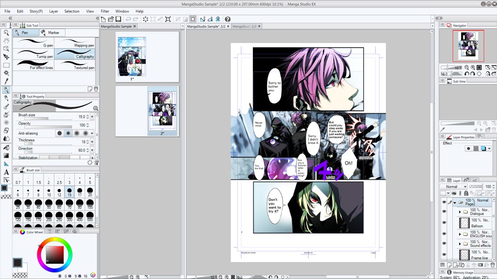497x279 pixels.
Task: Select the Zoom magnifier tool
Action: [6, 32]
